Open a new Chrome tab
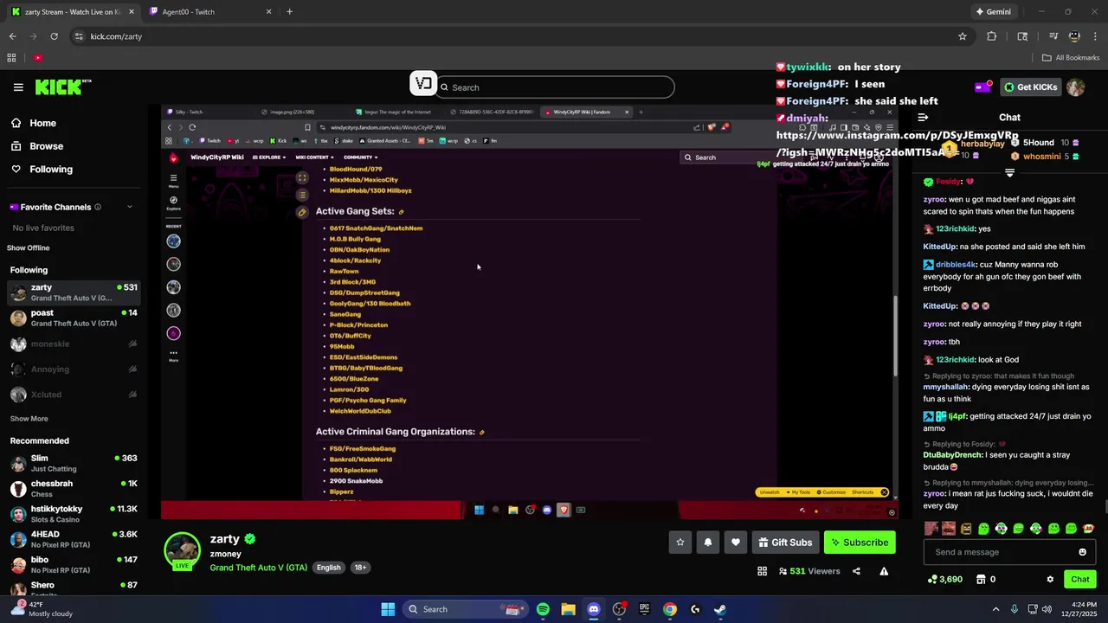Image resolution: width=1108 pixels, height=623 pixels. [289, 12]
